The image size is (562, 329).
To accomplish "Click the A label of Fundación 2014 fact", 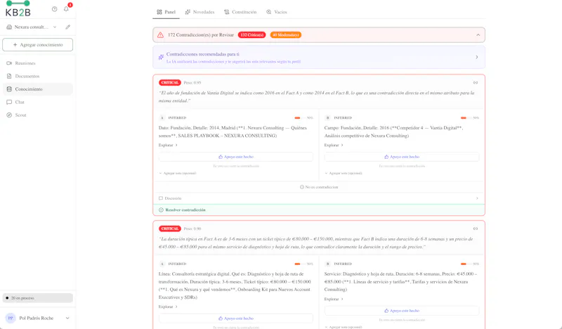I will click(162, 117).
